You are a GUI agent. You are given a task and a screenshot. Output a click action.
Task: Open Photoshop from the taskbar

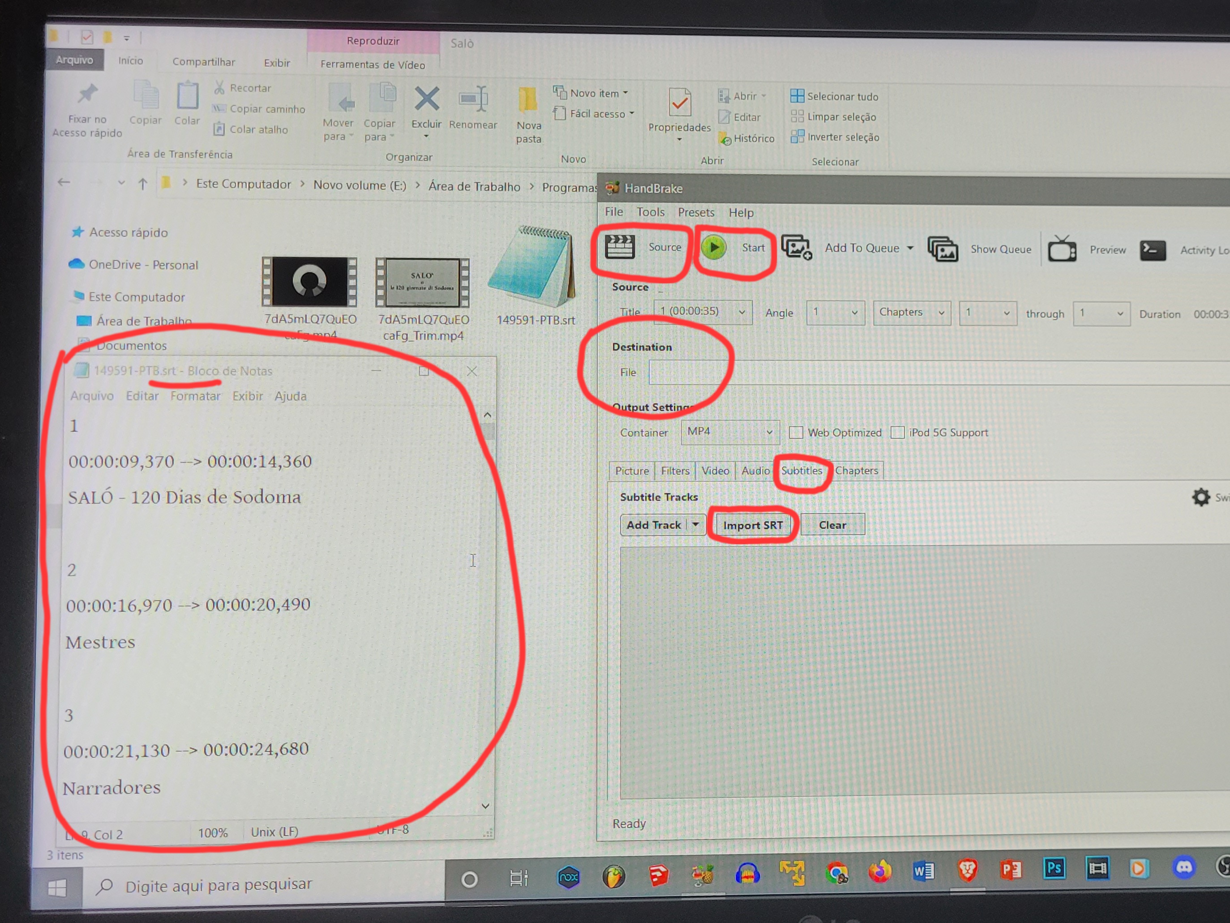(1054, 868)
